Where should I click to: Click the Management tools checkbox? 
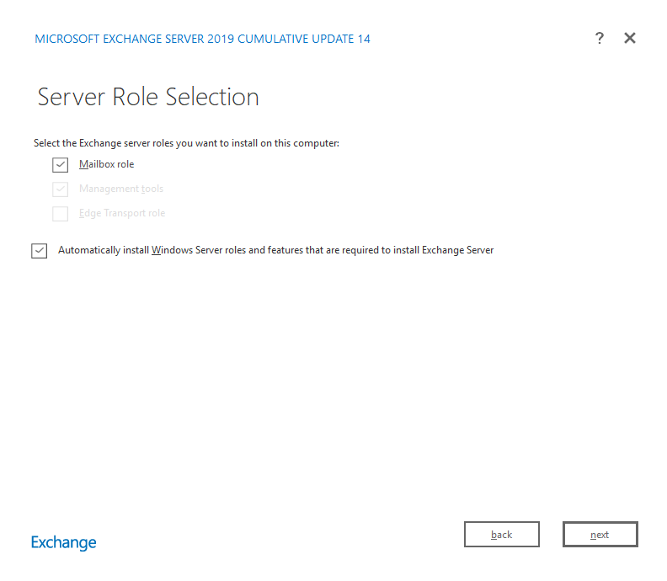[x=60, y=189]
